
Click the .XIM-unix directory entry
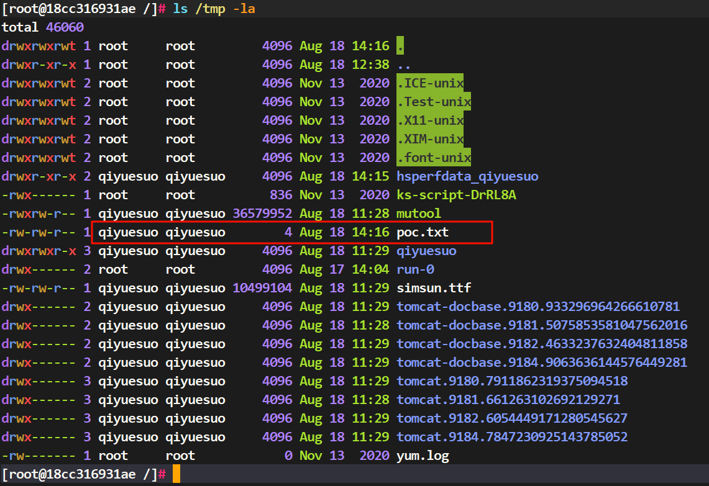[x=430, y=139]
